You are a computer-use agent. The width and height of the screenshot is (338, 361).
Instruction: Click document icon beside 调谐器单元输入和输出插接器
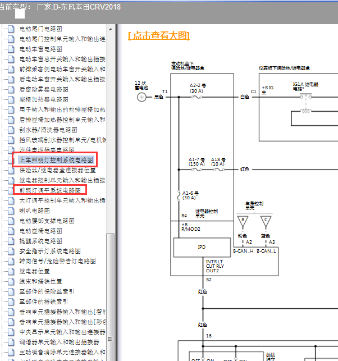click(11, 342)
